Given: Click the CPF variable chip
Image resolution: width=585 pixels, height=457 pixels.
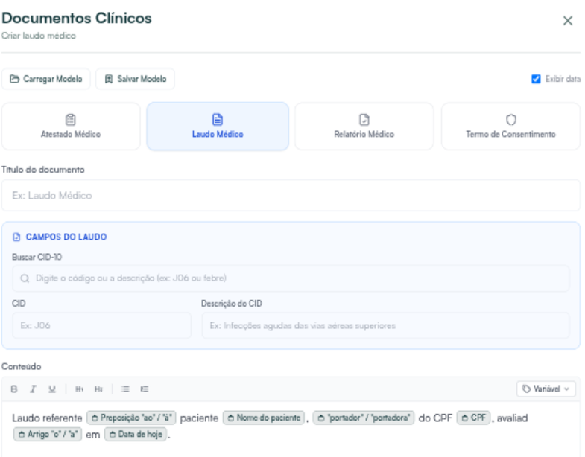Looking at the screenshot, I should point(473,418).
